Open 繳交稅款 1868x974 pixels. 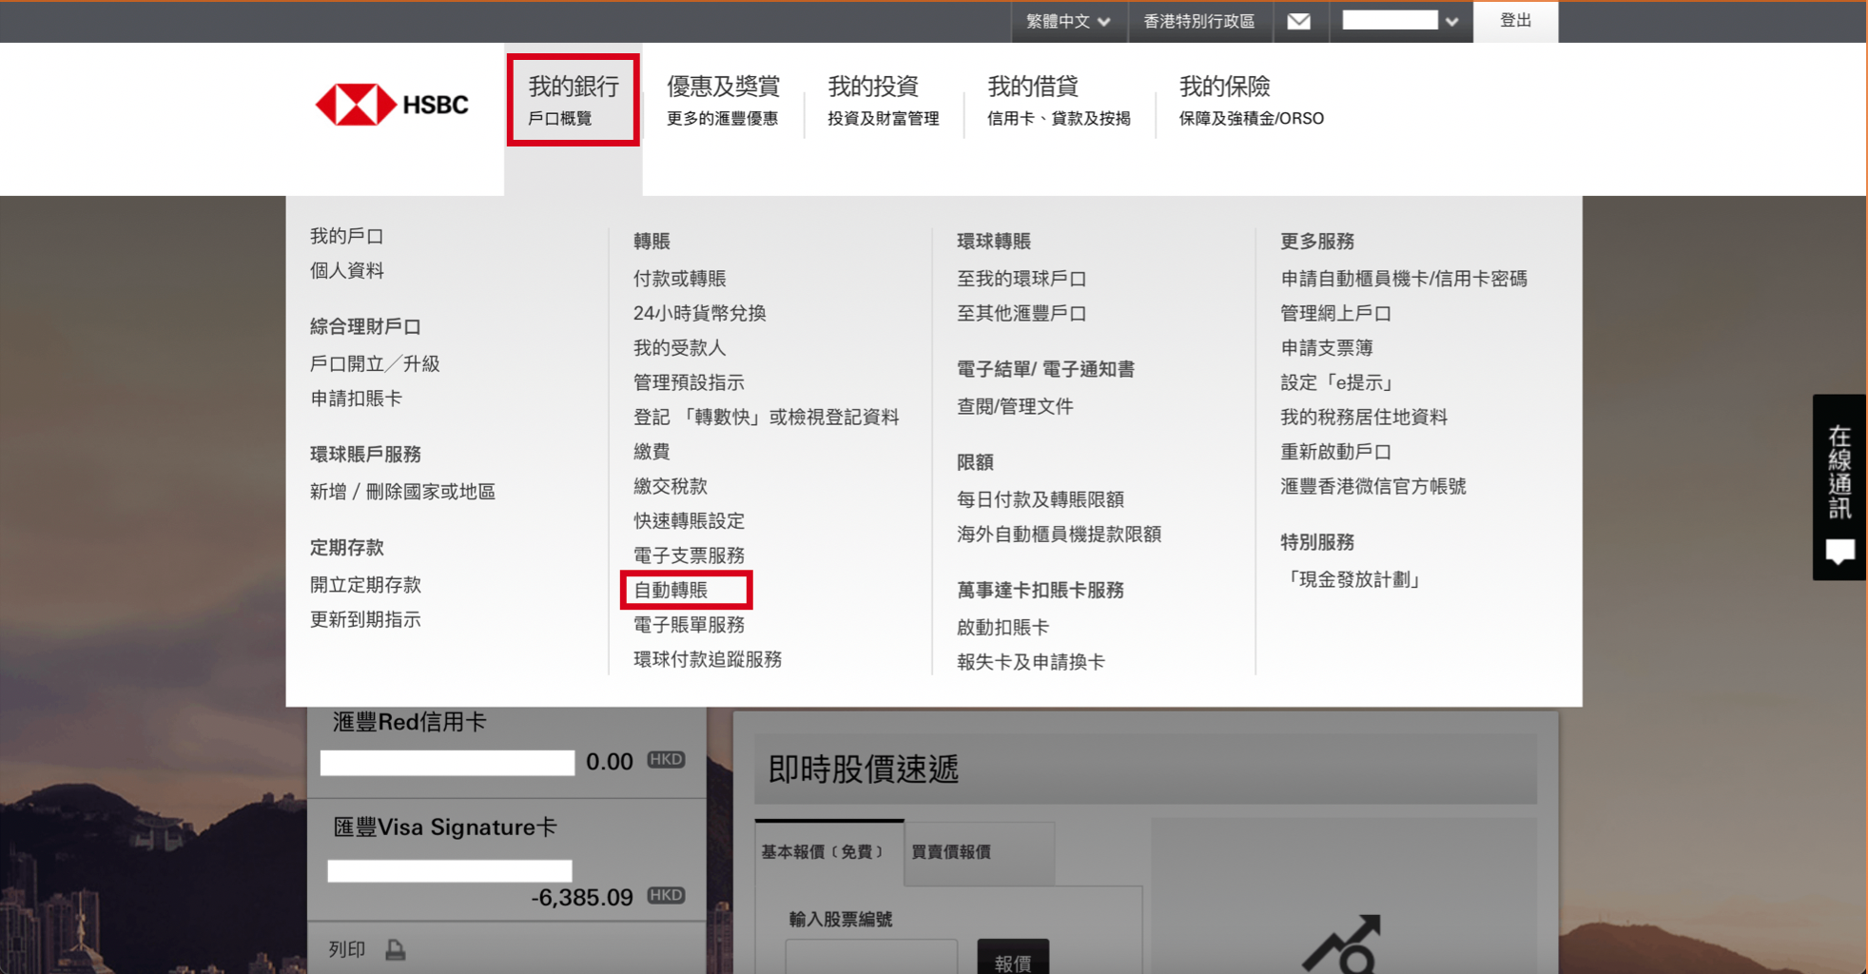tap(671, 486)
